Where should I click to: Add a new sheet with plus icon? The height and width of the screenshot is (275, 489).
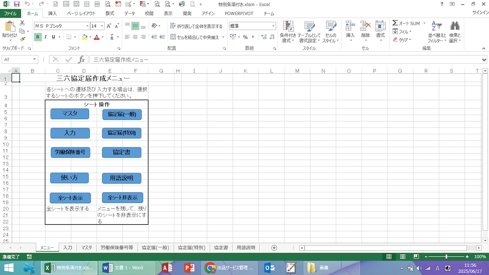click(274, 248)
